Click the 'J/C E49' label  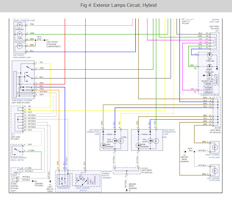pyautogui.click(x=13, y=184)
